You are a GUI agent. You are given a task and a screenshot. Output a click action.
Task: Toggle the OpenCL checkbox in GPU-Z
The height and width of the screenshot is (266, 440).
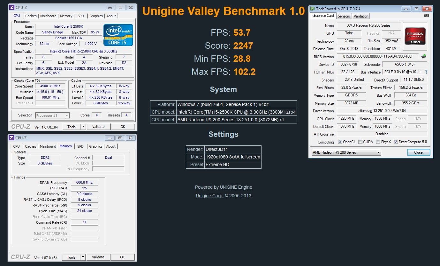click(x=340, y=142)
